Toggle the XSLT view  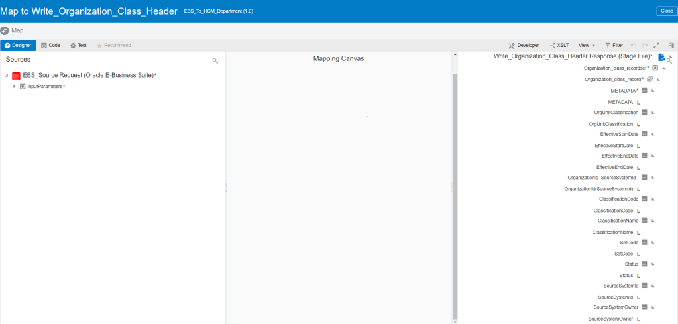(x=559, y=45)
